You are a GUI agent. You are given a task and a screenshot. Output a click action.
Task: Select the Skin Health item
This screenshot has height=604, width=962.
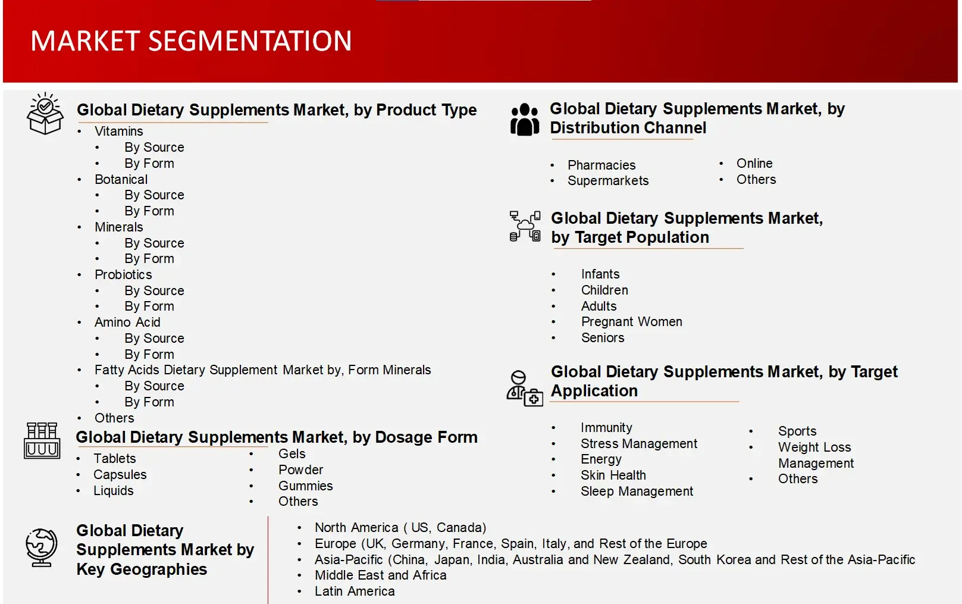point(613,475)
